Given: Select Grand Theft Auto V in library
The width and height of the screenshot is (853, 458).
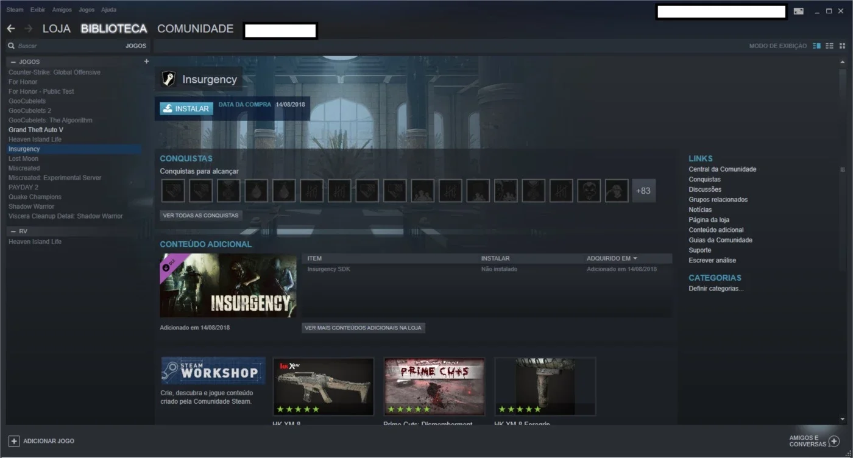Looking at the screenshot, I should pyautogui.click(x=35, y=130).
